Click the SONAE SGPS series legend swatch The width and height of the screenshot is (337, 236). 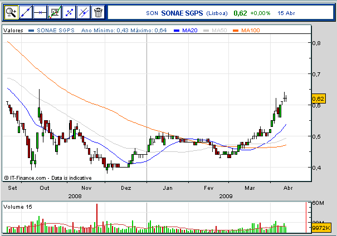[x=31, y=31]
